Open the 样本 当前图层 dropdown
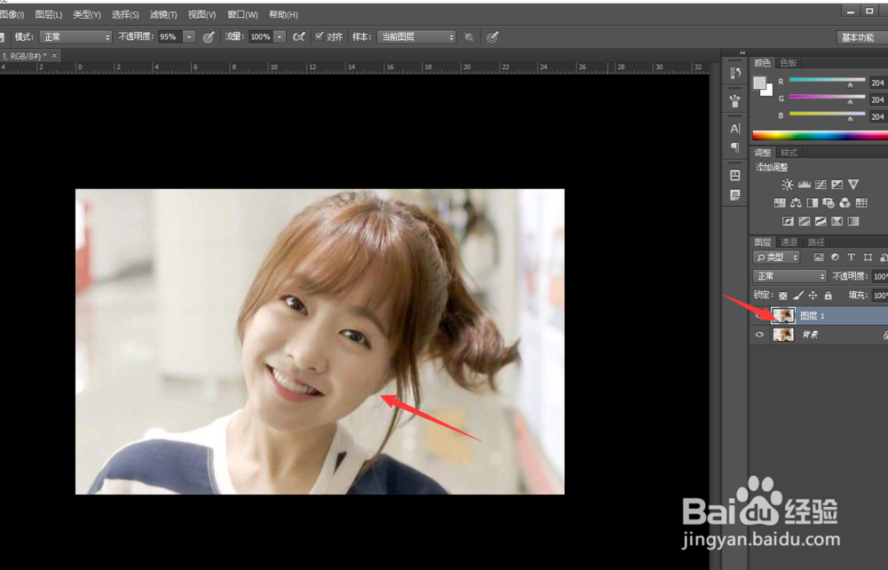 416,36
